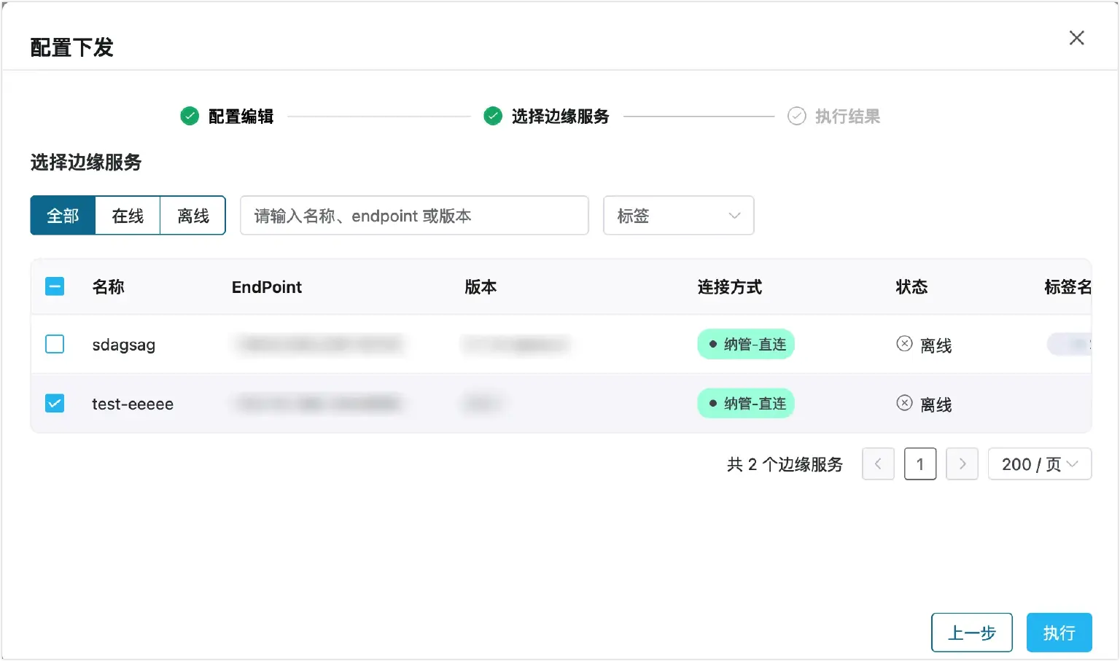Click the 纳管-直连 badge for sdagsag
This screenshot has width=1120, height=661.
(x=745, y=344)
